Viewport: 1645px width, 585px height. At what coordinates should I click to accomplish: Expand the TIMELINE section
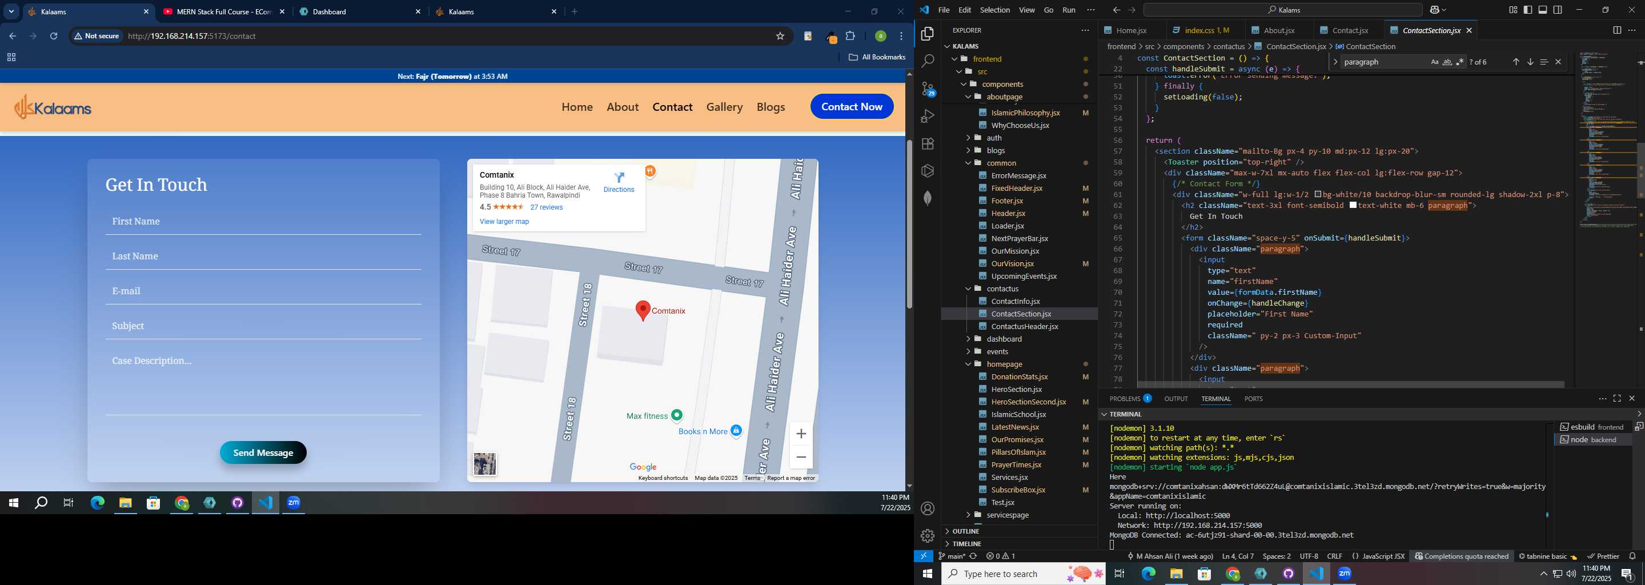(967, 544)
